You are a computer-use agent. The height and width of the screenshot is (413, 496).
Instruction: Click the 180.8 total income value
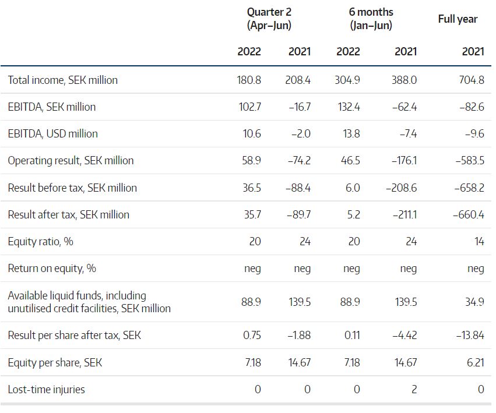pos(249,80)
